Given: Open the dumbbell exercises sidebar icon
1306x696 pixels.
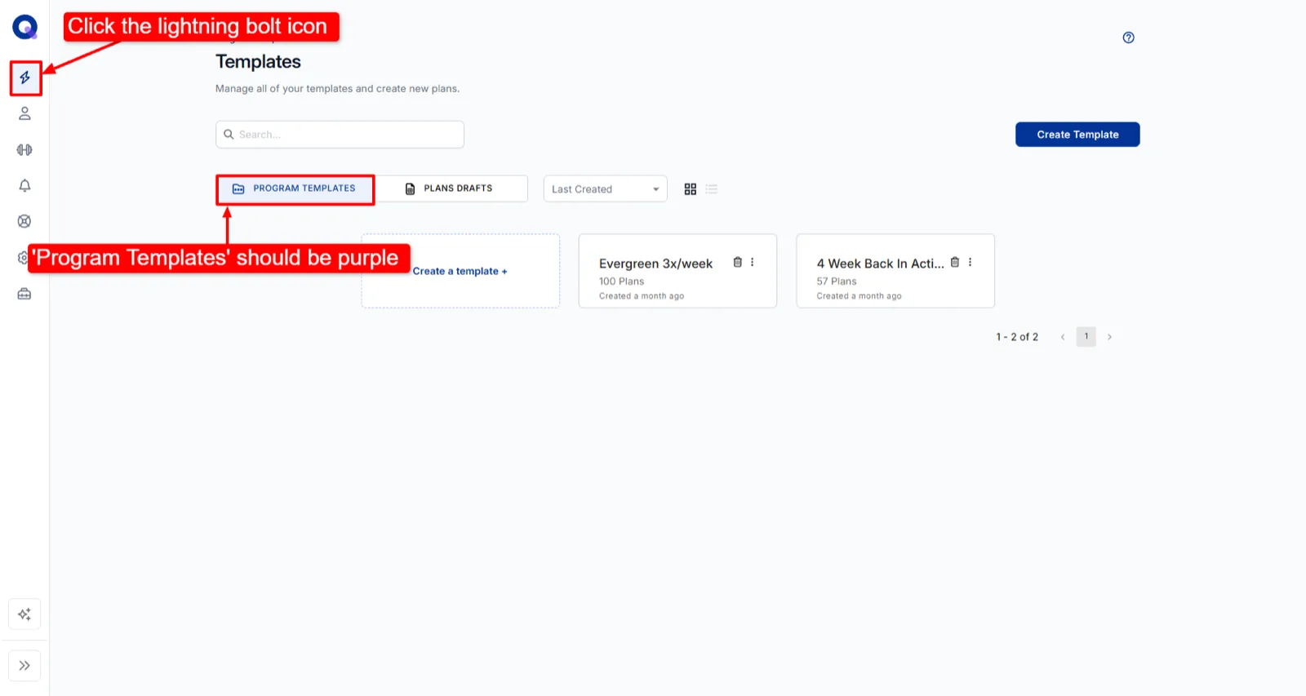Looking at the screenshot, I should click(24, 149).
